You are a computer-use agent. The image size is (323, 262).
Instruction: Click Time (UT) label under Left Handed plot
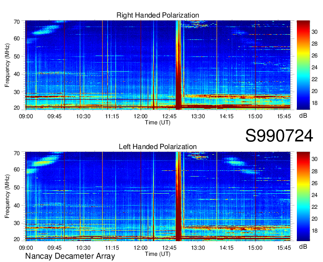point(158,254)
